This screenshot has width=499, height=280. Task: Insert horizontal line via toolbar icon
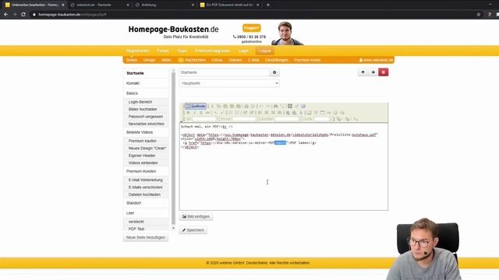(329, 113)
